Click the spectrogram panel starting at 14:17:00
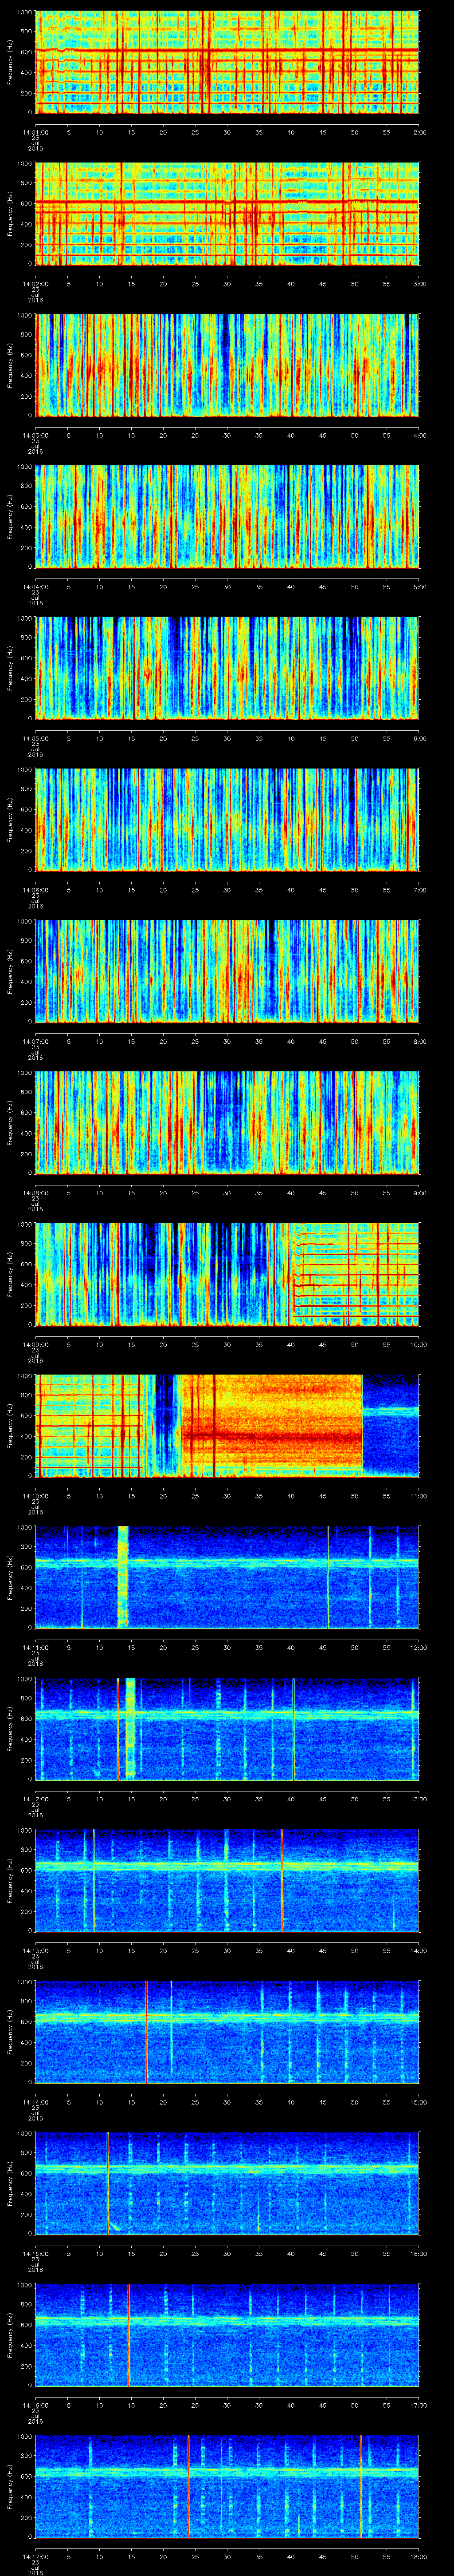Image resolution: width=454 pixels, height=2576 pixels. [227, 2487]
